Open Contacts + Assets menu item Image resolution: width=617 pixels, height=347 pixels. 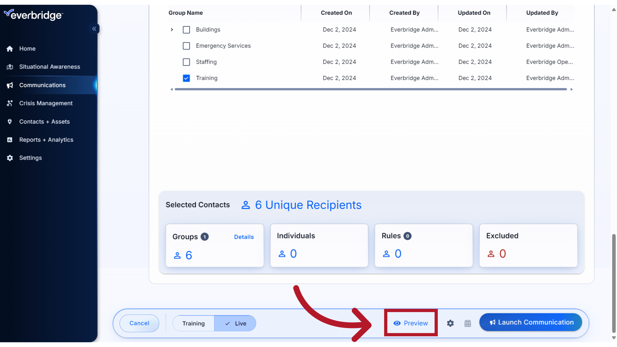pos(49,121)
